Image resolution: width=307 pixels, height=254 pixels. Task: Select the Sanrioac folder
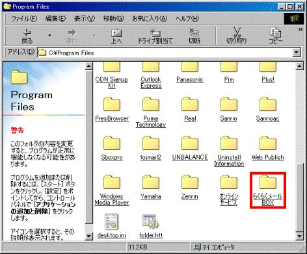pos(268,109)
